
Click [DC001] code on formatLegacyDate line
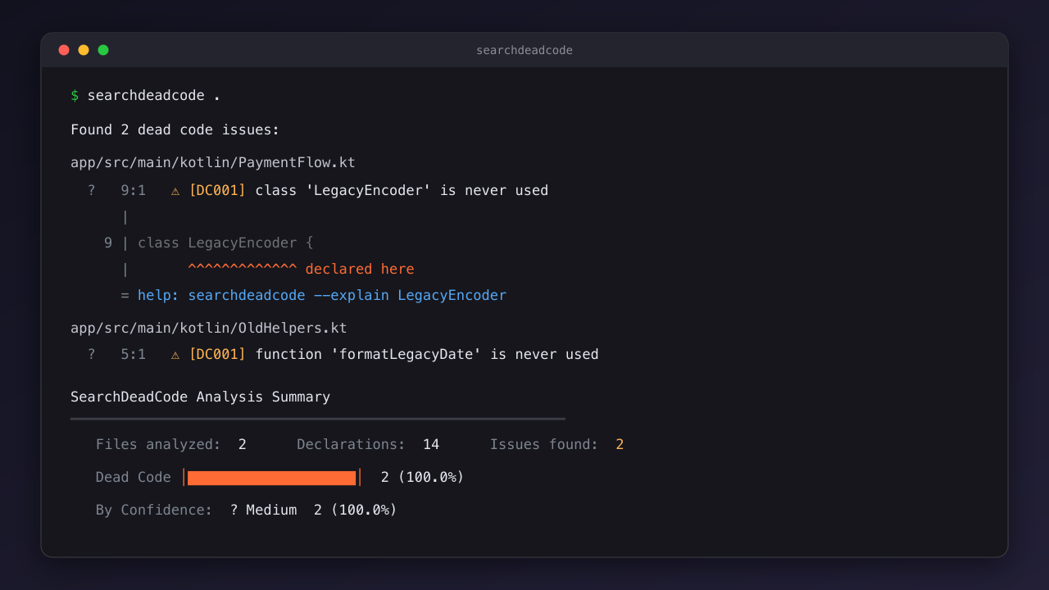point(217,354)
